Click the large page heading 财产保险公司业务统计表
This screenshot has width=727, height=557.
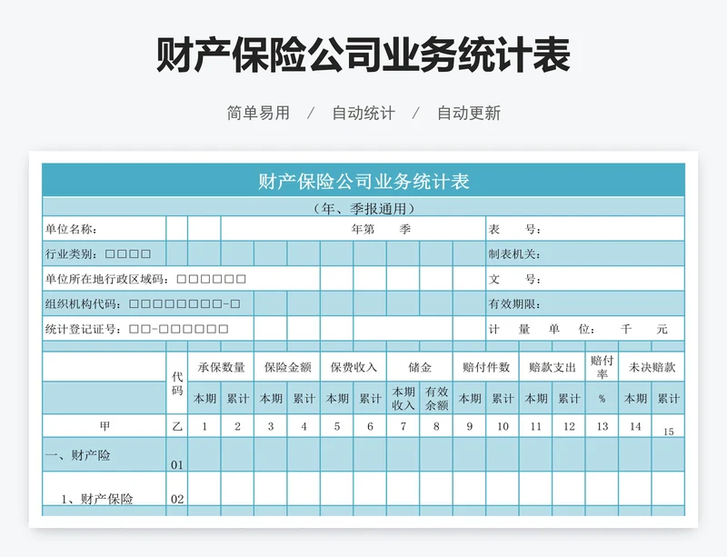pyautogui.click(x=363, y=55)
